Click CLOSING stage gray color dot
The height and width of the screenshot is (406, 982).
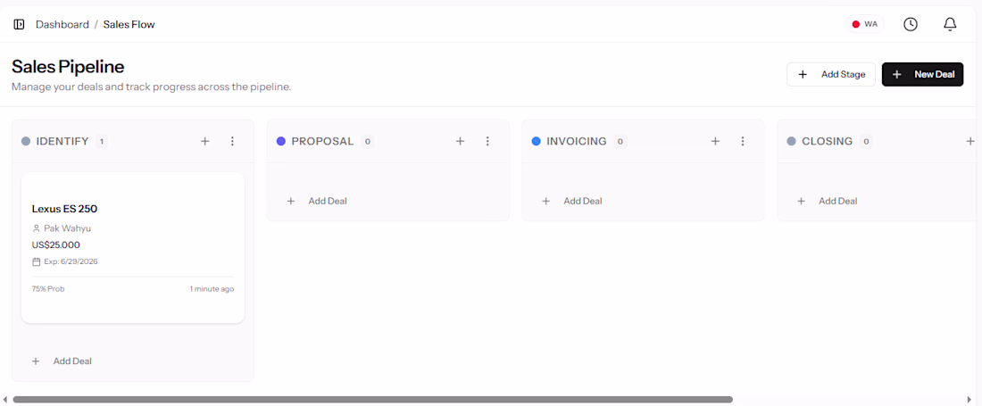tap(792, 141)
